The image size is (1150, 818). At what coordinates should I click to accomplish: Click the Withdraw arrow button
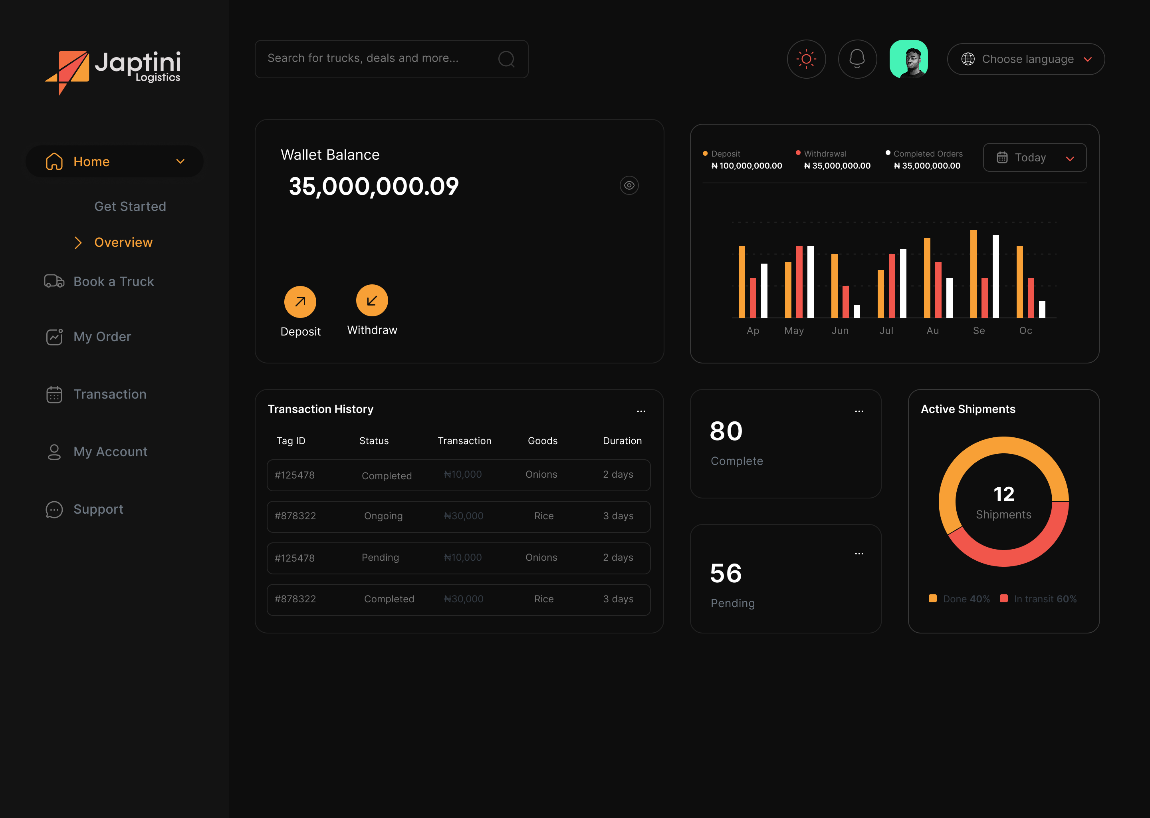(x=372, y=301)
